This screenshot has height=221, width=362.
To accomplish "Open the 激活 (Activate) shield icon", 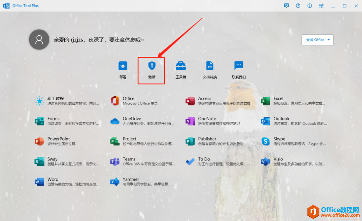I will click(152, 66).
